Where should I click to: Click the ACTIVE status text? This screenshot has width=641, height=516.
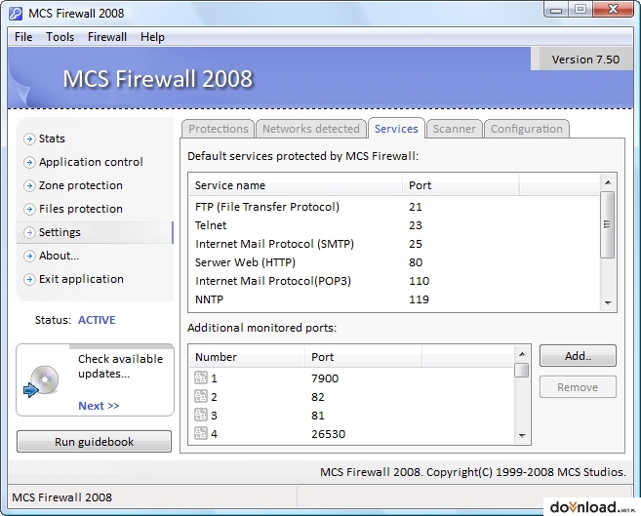(x=97, y=320)
